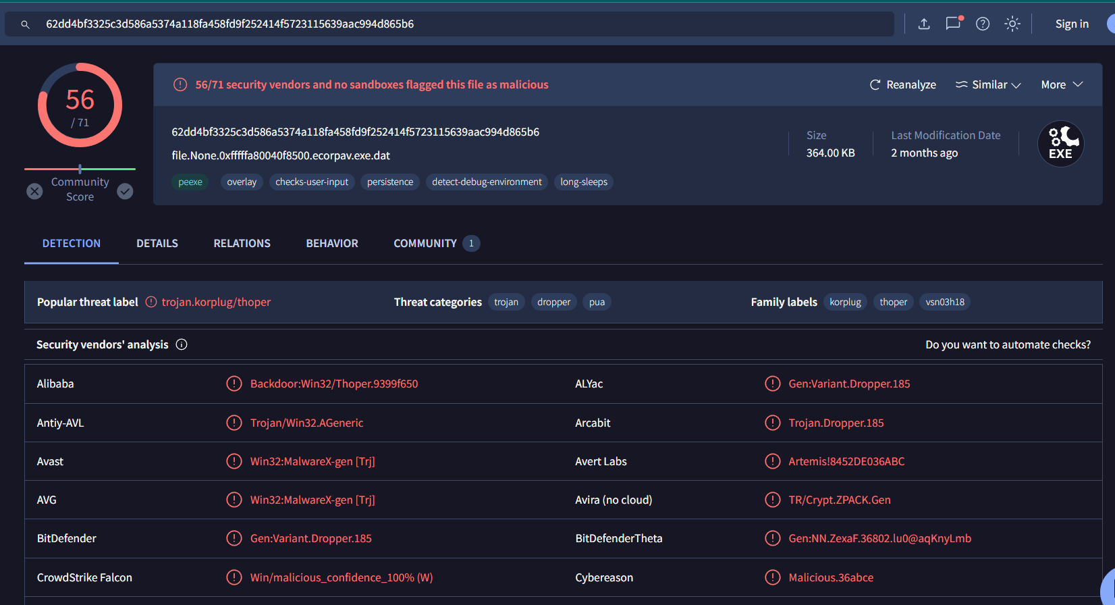This screenshot has height=605, width=1115.
Task: Toggle the light/dark theme sun icon
Action: [x=1012, y=24]
